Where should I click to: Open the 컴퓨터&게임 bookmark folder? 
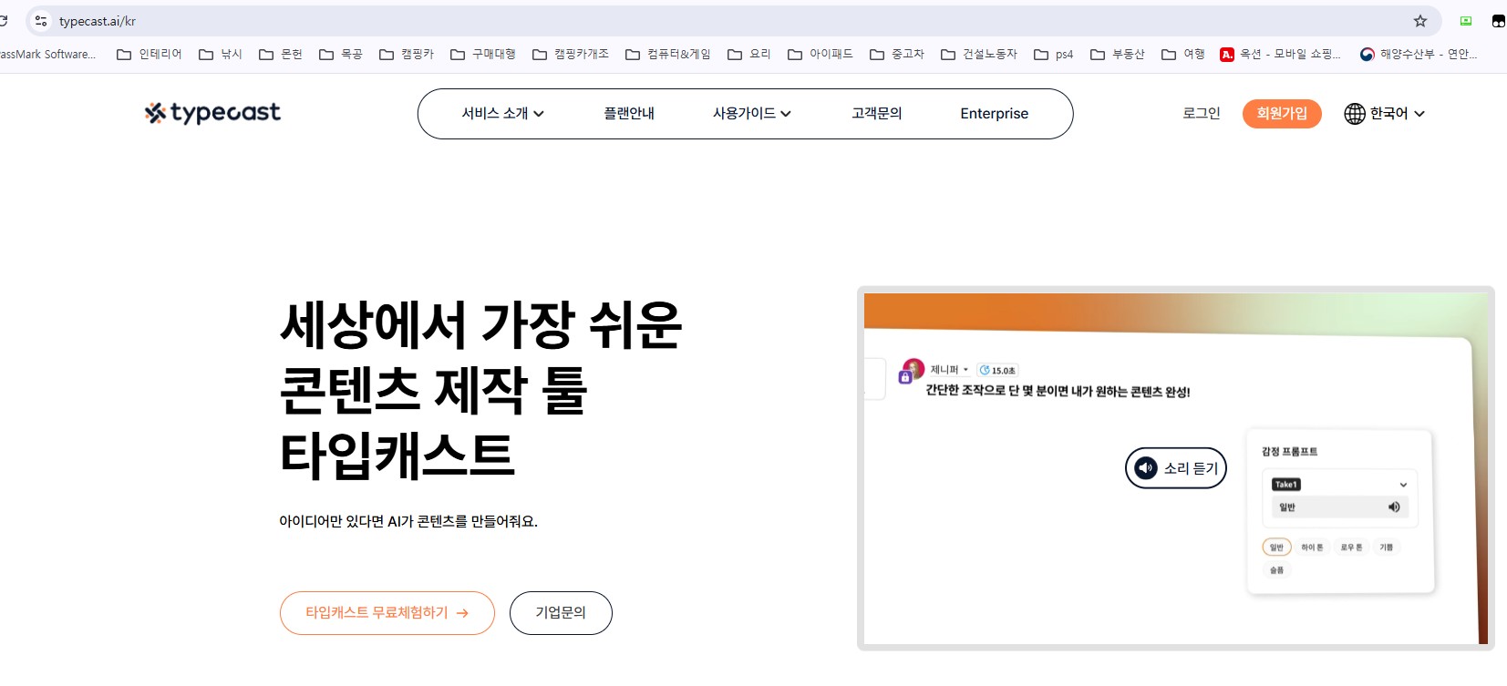coord(668,55)
